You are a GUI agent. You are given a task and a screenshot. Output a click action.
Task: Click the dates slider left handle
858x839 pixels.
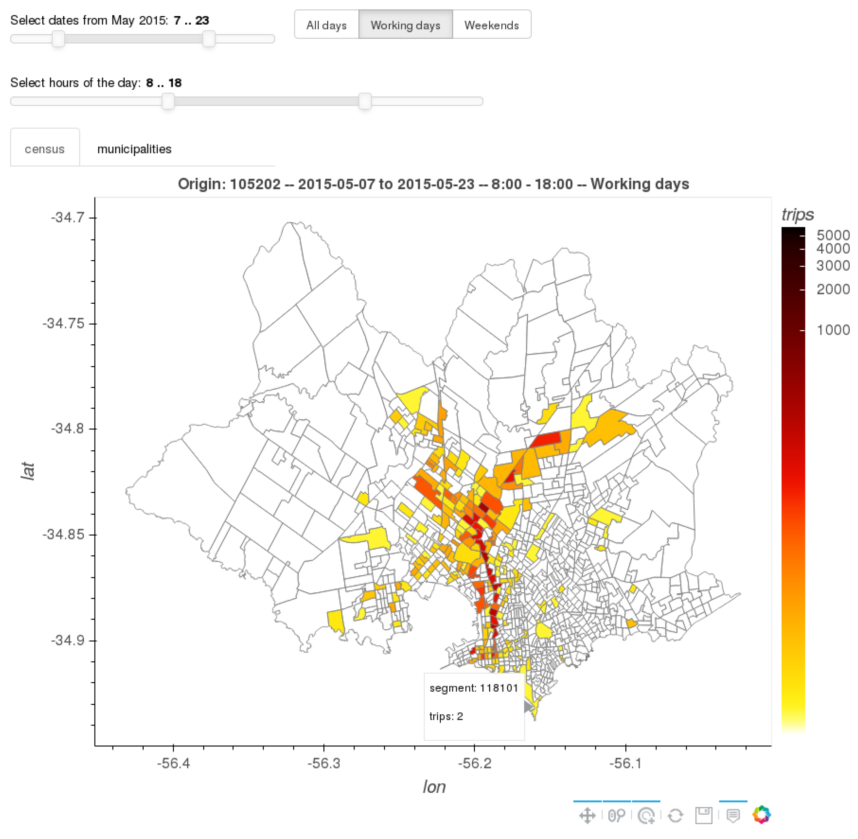pos(58,39)
